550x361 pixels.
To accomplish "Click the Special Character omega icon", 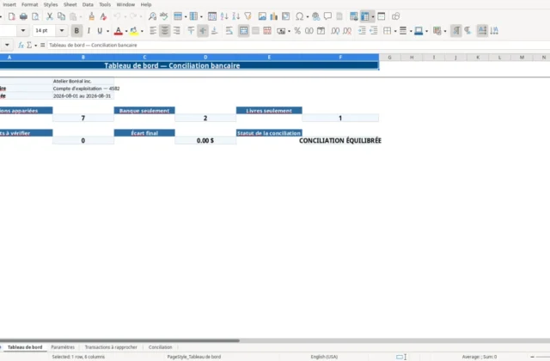I will (300, 16).
